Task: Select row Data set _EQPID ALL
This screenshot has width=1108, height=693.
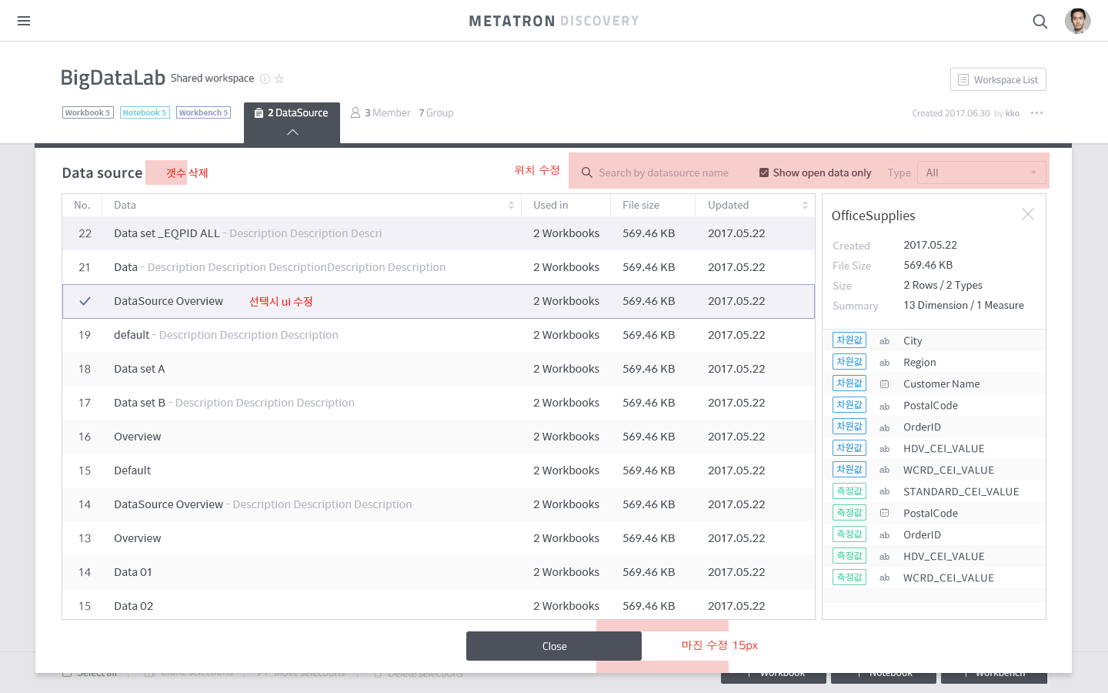Action: pos(439,233)
